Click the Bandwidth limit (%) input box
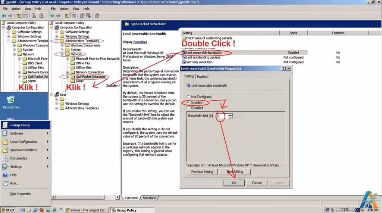The height and width of the screenshot is (213, 382). tap(222, 116)
